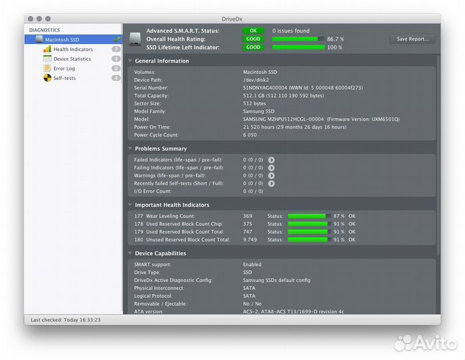This screenshot has width=465, height=360.
Task: Open details arrow for Failed Indicators
Action: pyautogui.click(x=271, y=160)
